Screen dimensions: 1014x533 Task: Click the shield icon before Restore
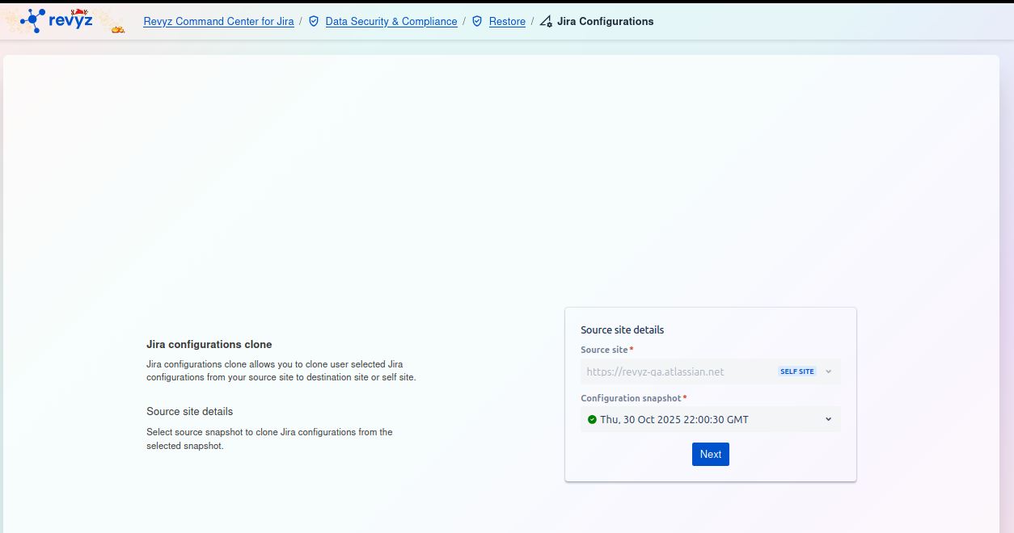tap(477, 22)
